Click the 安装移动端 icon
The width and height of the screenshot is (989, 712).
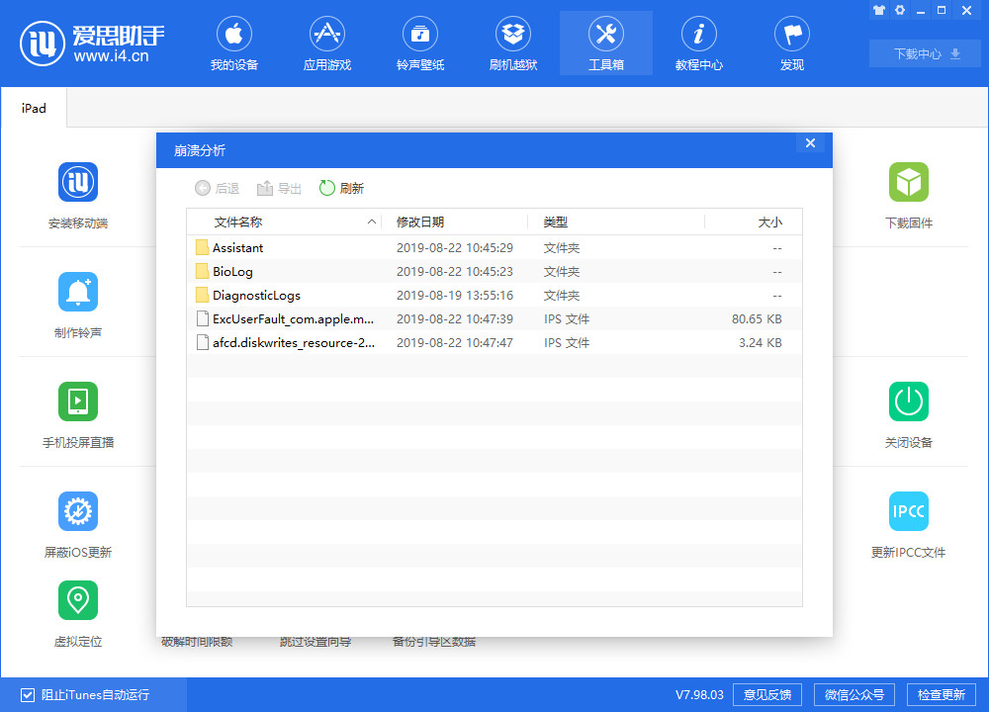(x=78, y=183)
